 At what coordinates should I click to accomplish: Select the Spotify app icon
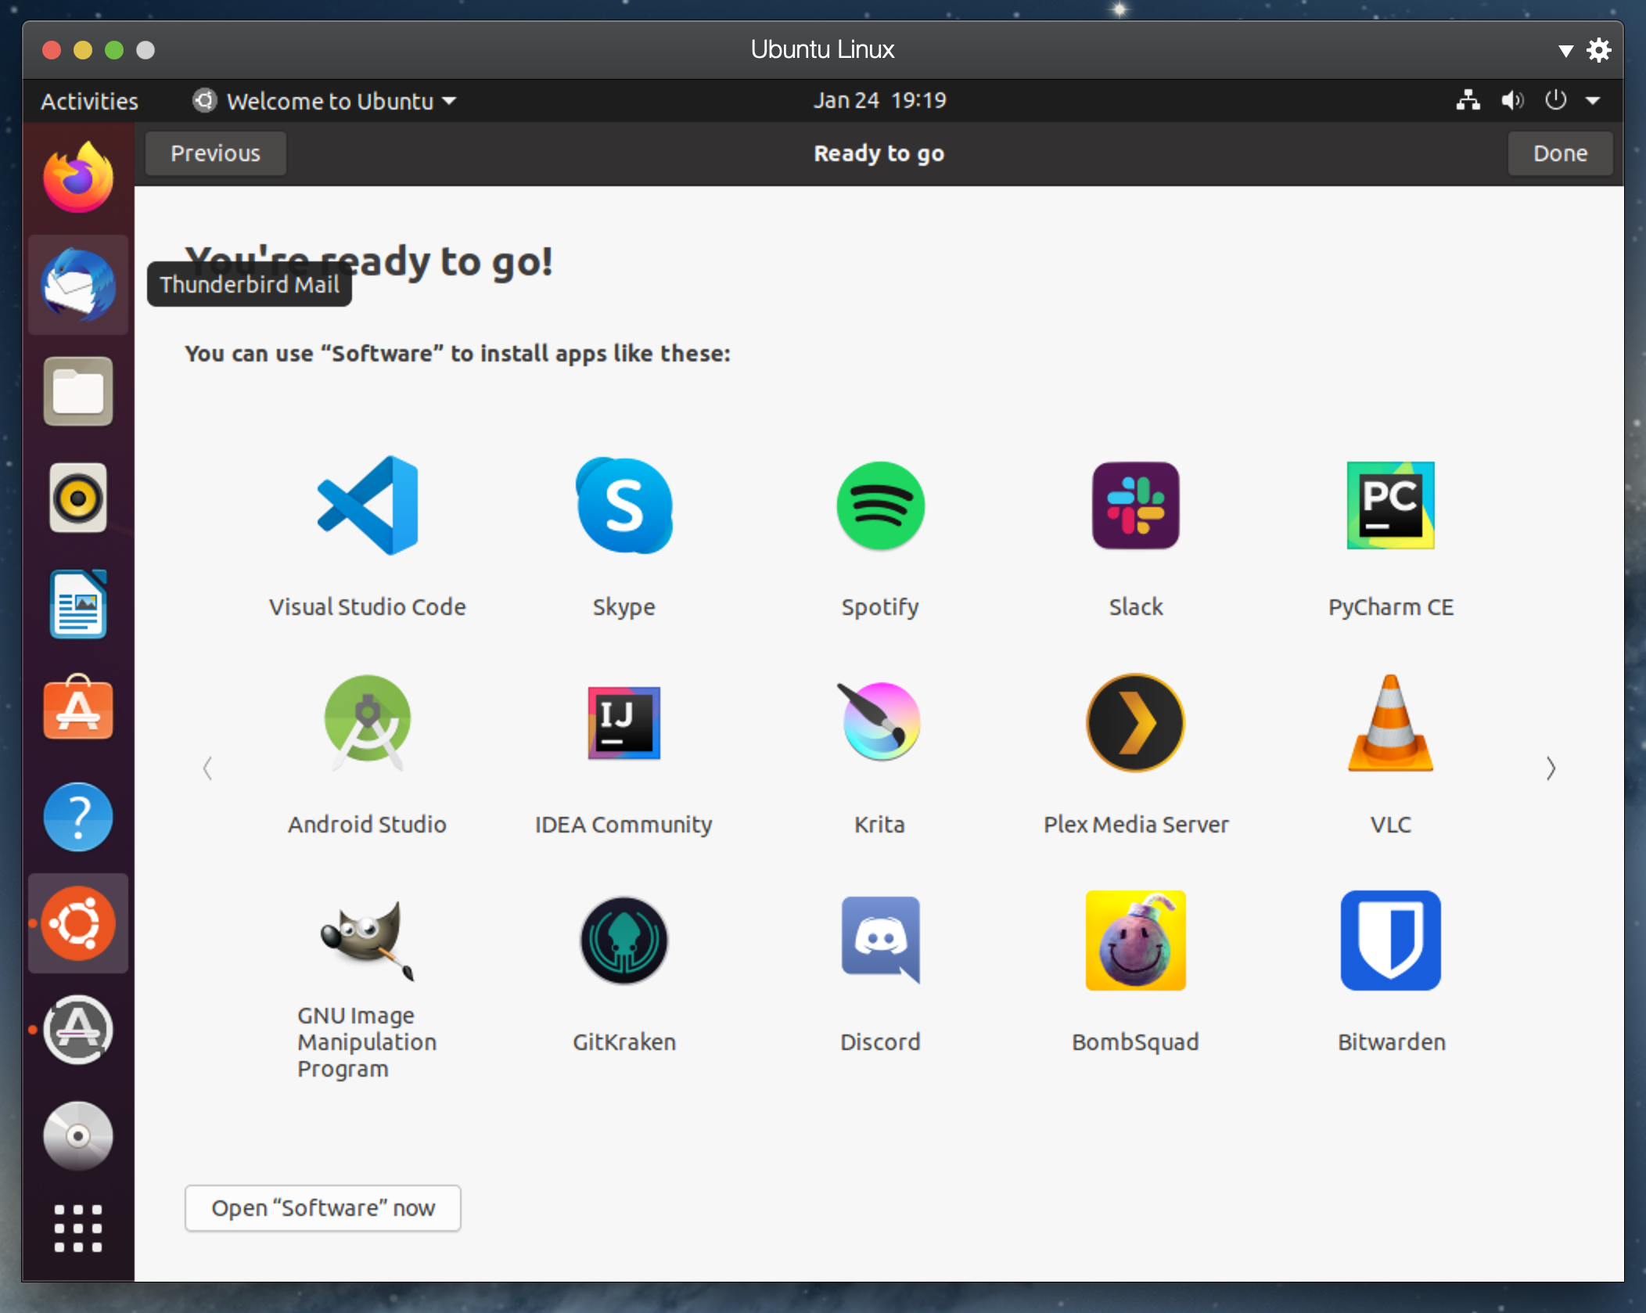click(x=880, y=506)
